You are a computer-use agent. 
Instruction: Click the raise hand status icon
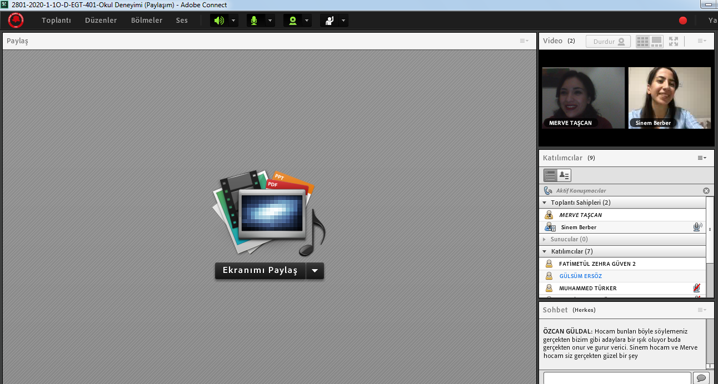[x=330, y=21]
